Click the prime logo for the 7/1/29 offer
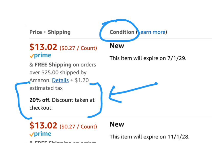The height and width of the screenshot is (164, 212). [40, 55]
